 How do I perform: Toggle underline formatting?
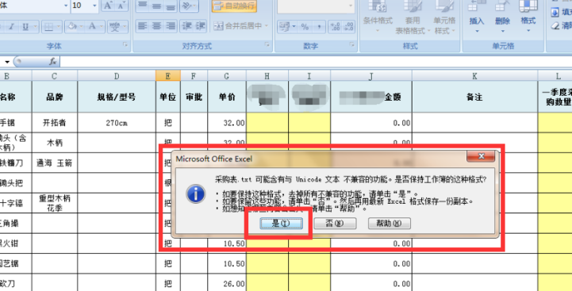[25, 26]
